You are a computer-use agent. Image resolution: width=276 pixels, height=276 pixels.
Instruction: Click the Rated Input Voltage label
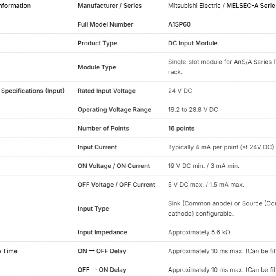[107, 91]
